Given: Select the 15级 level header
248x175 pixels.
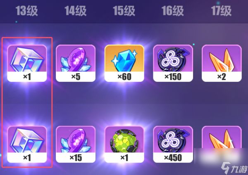Looking at the screenshot, I should pyautogui.click(x=124, y=11).
